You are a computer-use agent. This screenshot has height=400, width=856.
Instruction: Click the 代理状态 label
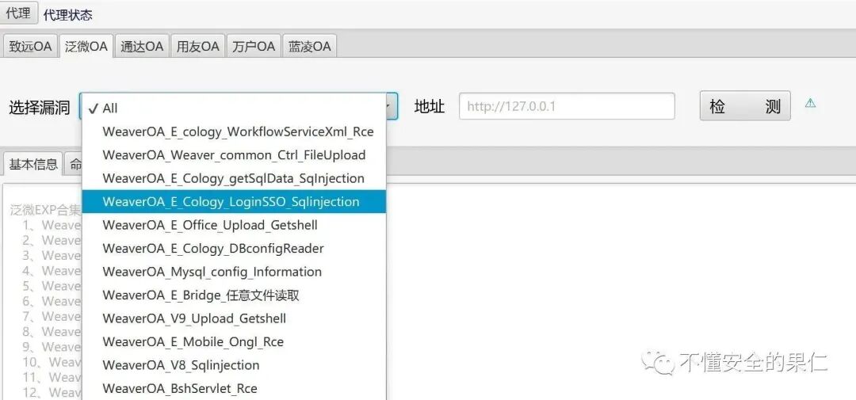point(68,15)
